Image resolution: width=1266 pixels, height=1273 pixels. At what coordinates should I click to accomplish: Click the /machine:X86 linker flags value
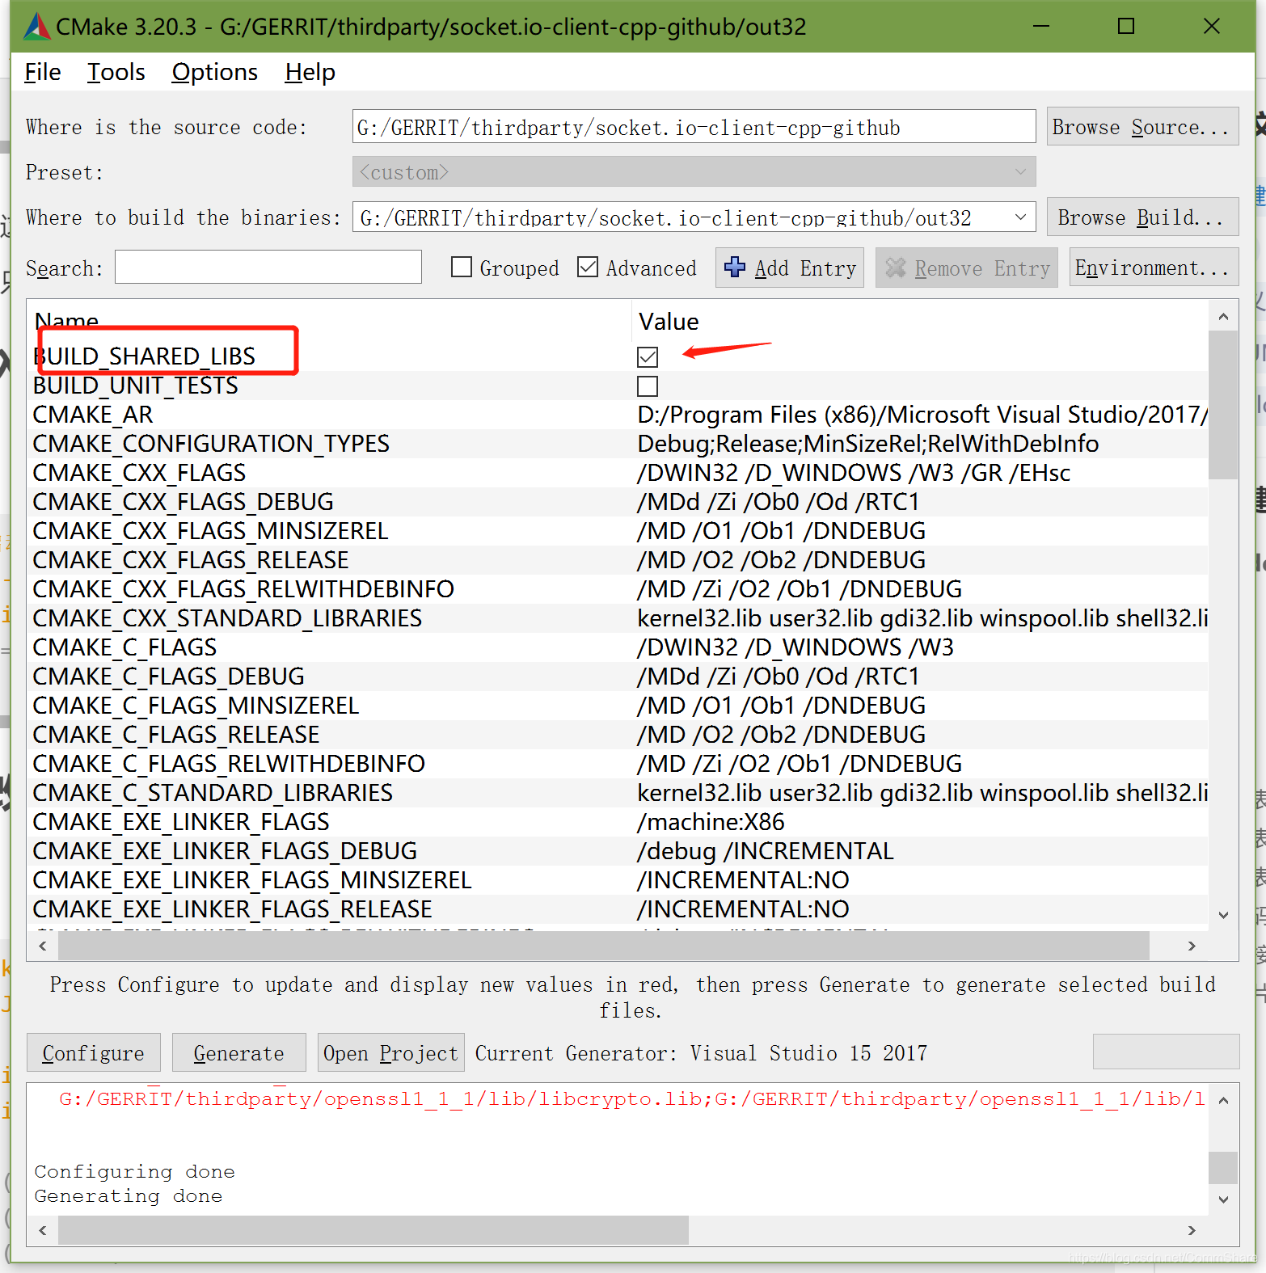(711, 822)
